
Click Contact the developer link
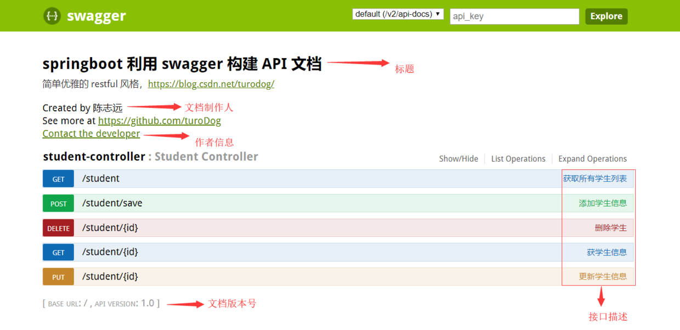(x=91, y=134)
